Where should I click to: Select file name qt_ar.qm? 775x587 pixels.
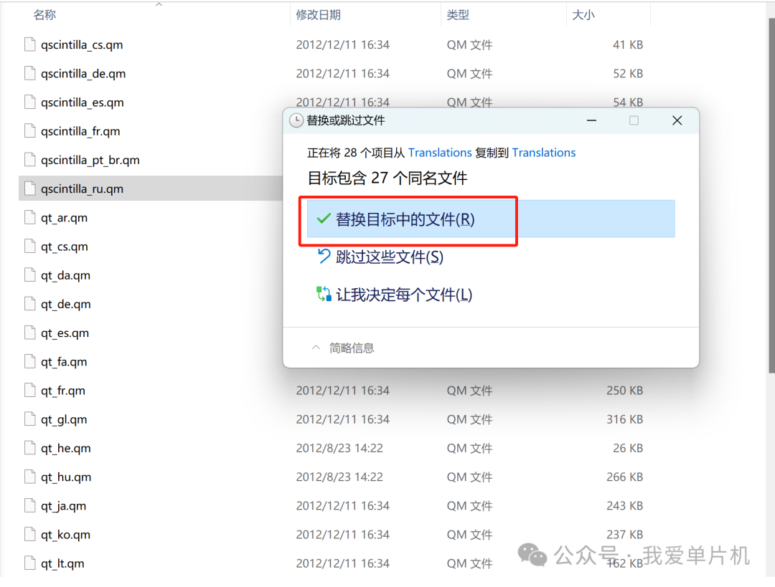65,218
